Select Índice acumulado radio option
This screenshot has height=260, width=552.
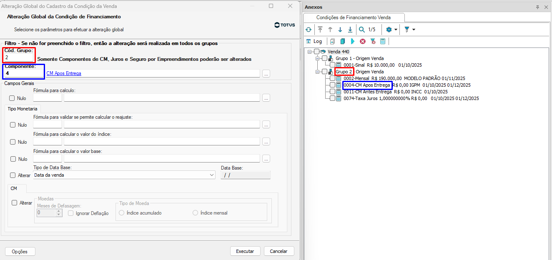tap(122, 213)
